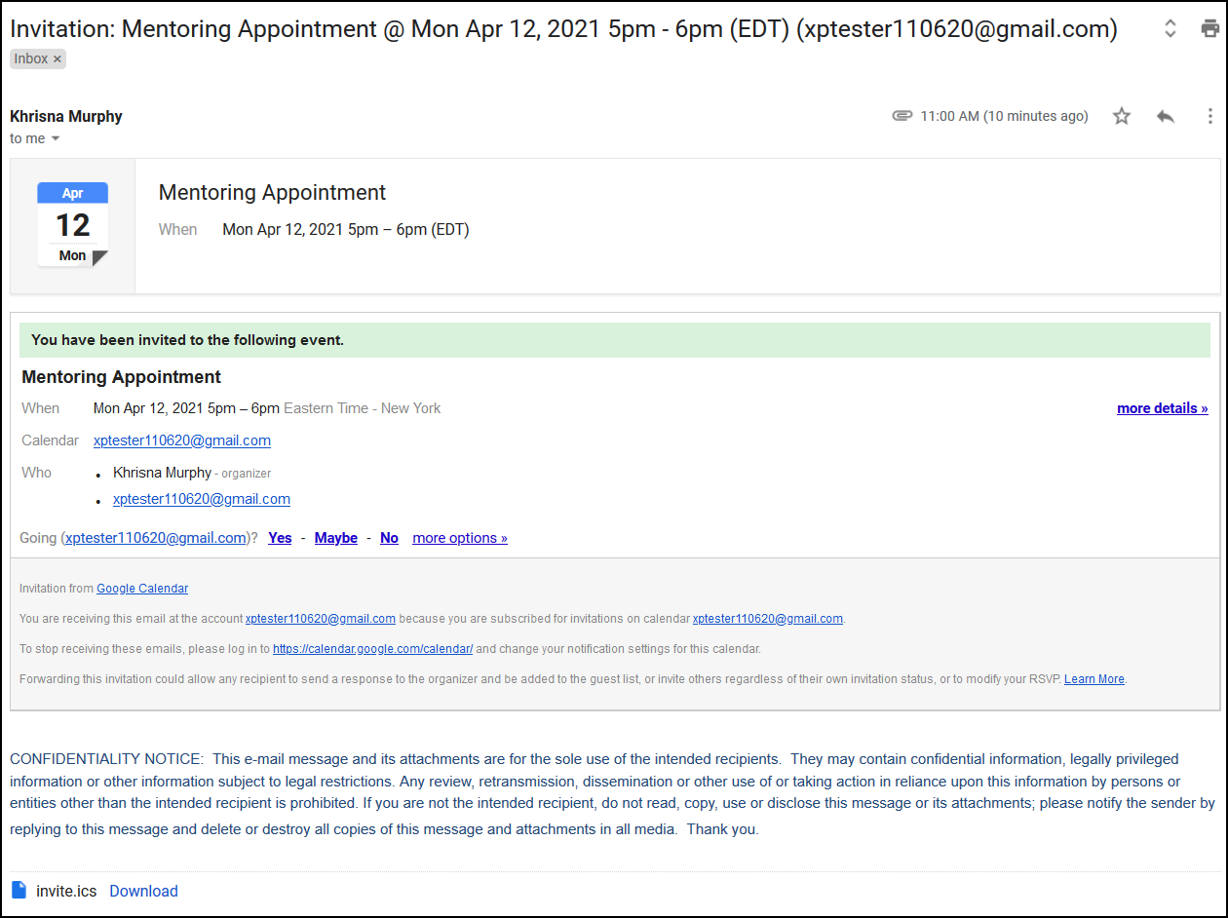Open the 'more details »' link
Screen dimensions: 1228x918
point(1162,408)
